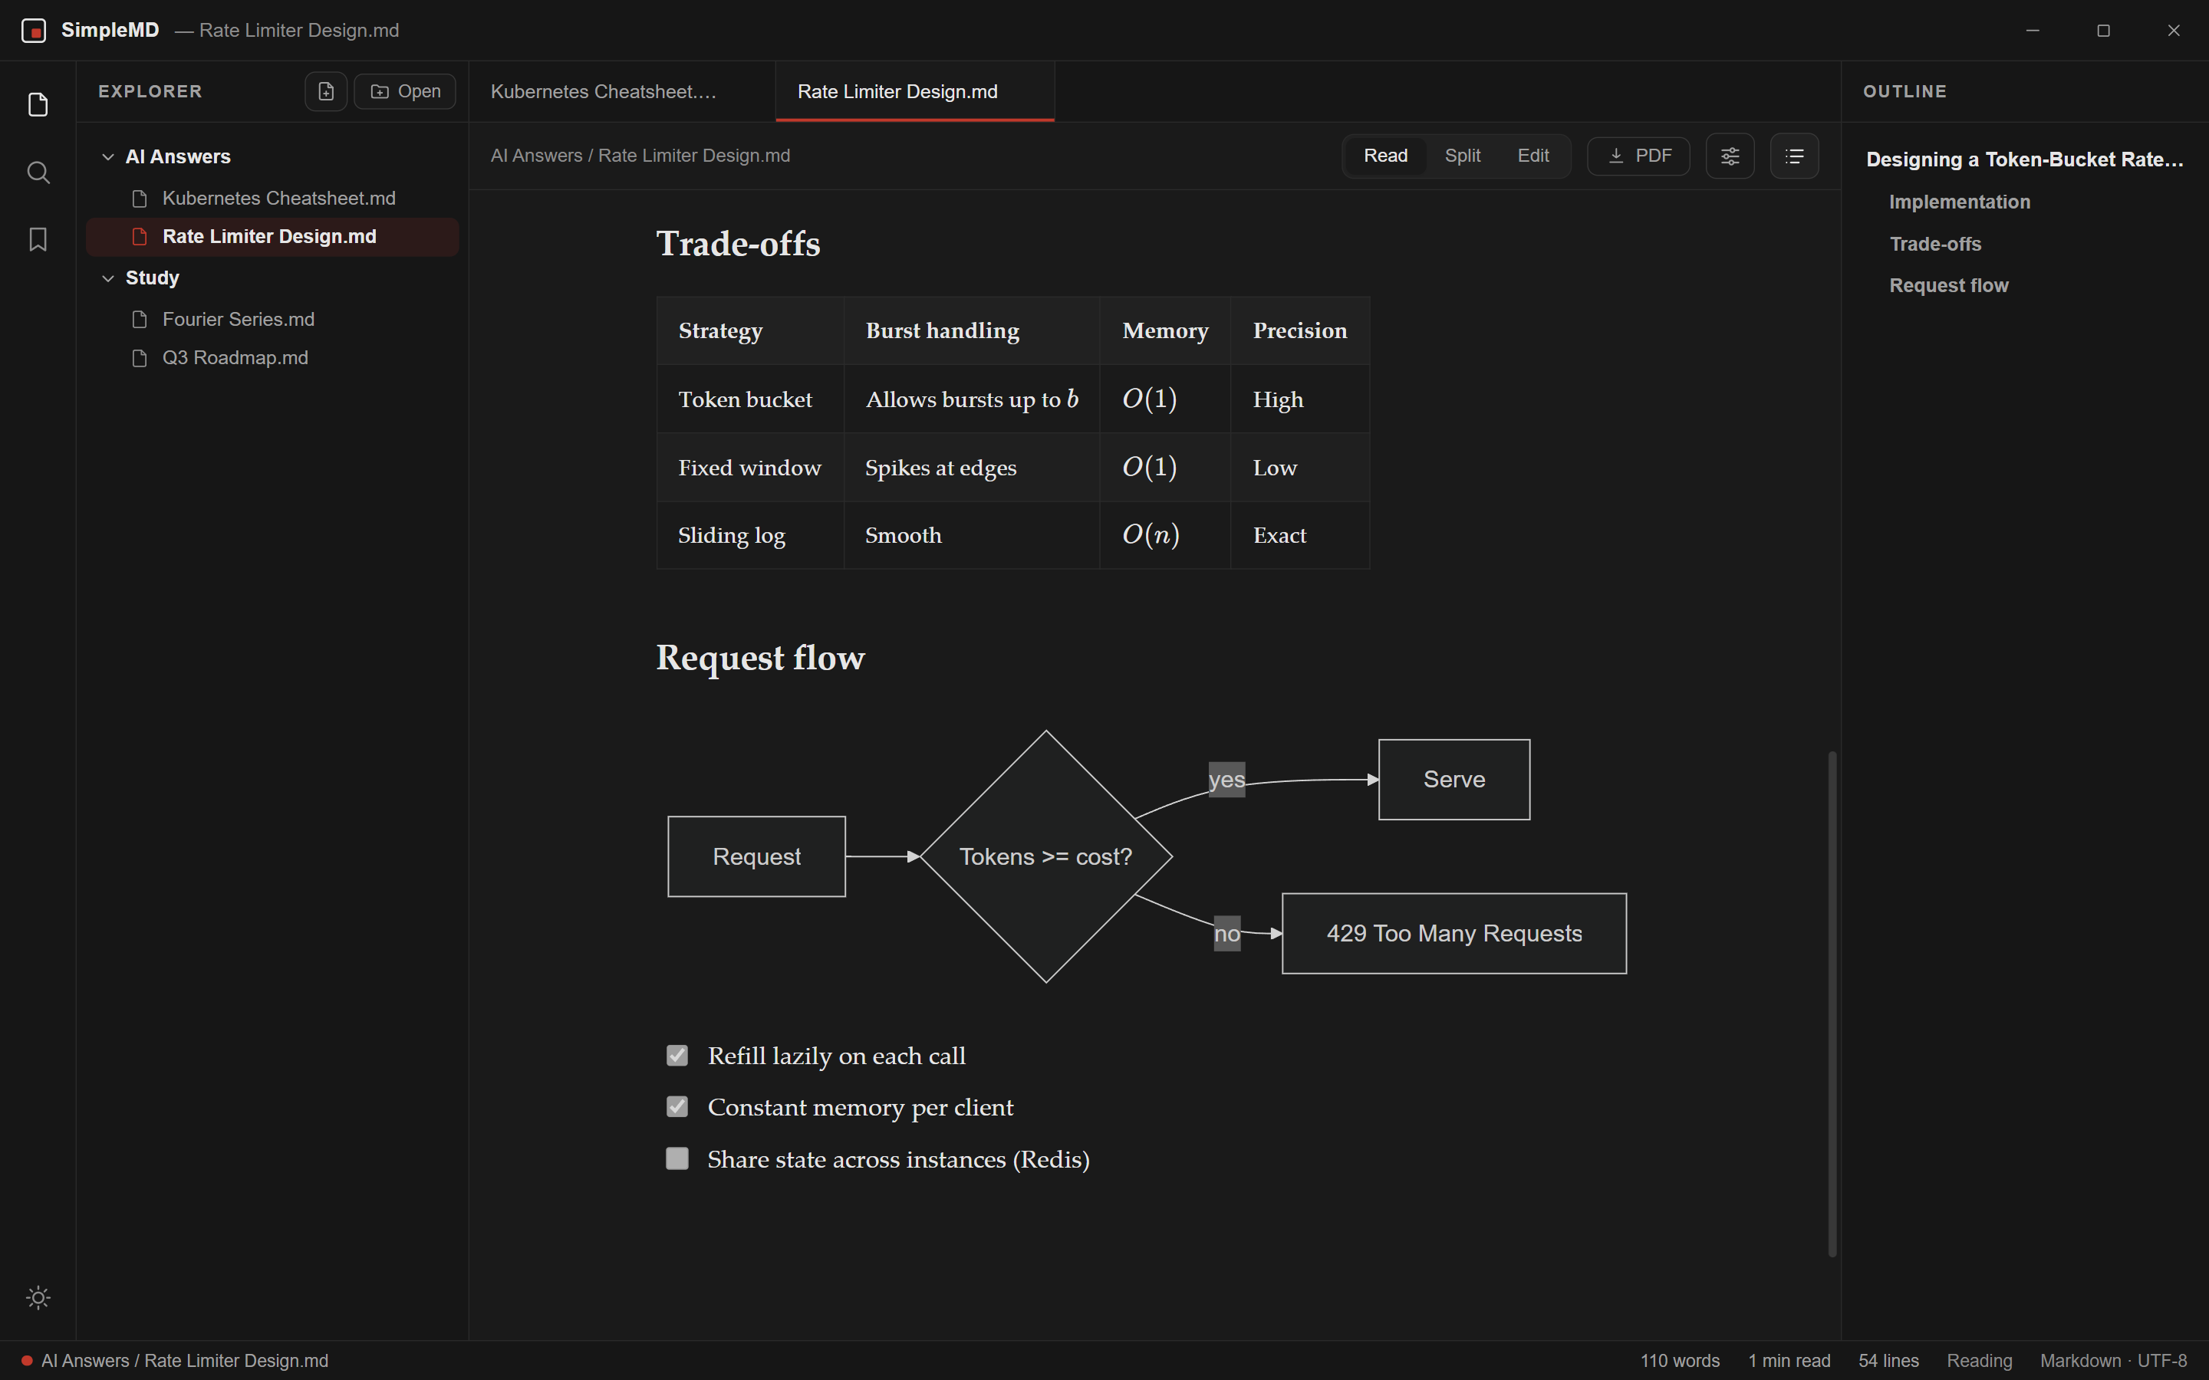Switch to Kubernetes Cheatsheet tab
2209x1380 pixels.
623,91
